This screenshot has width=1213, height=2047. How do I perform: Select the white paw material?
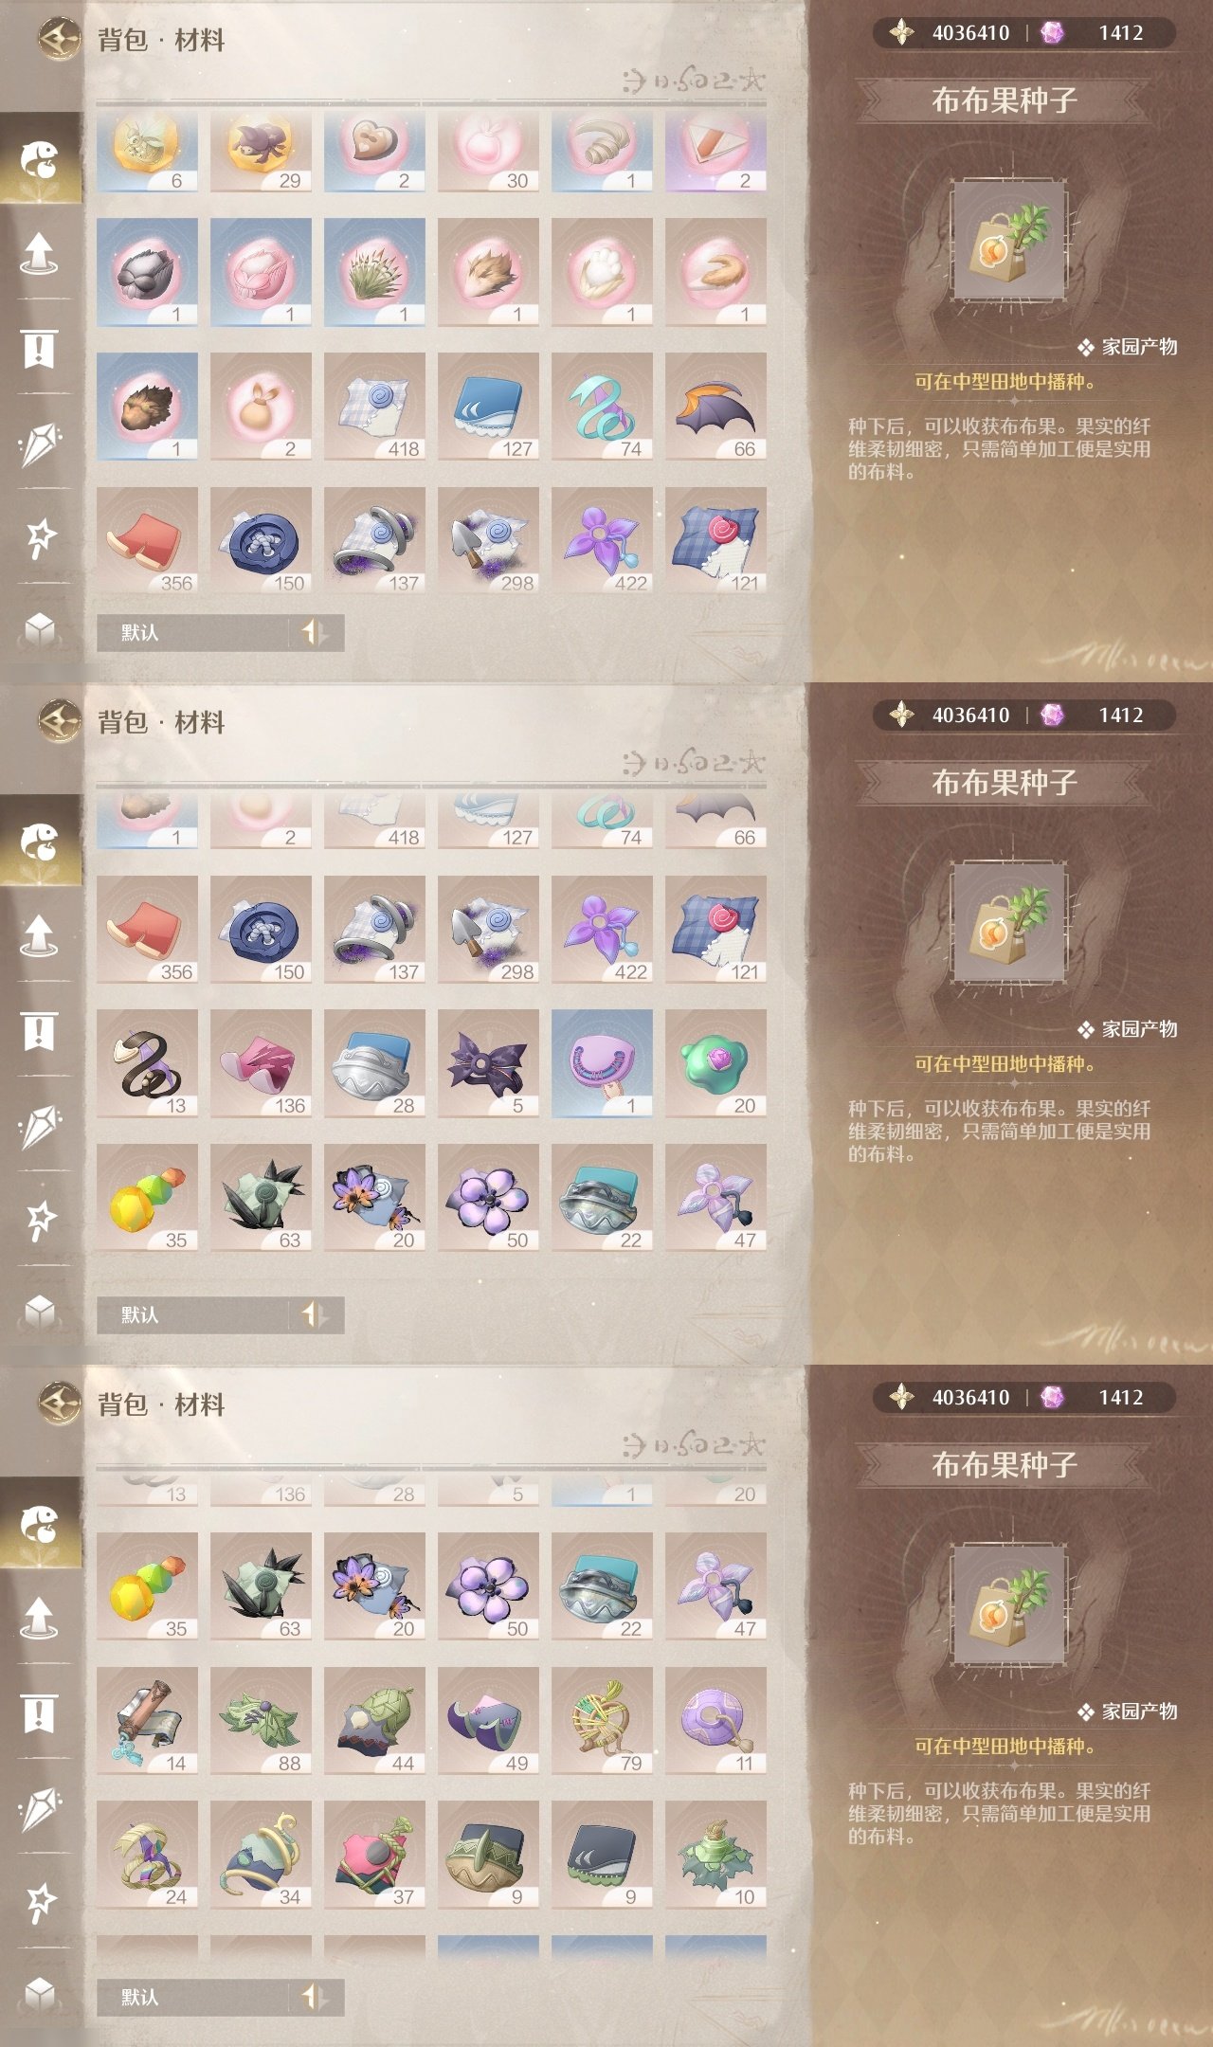coord(602,272)
